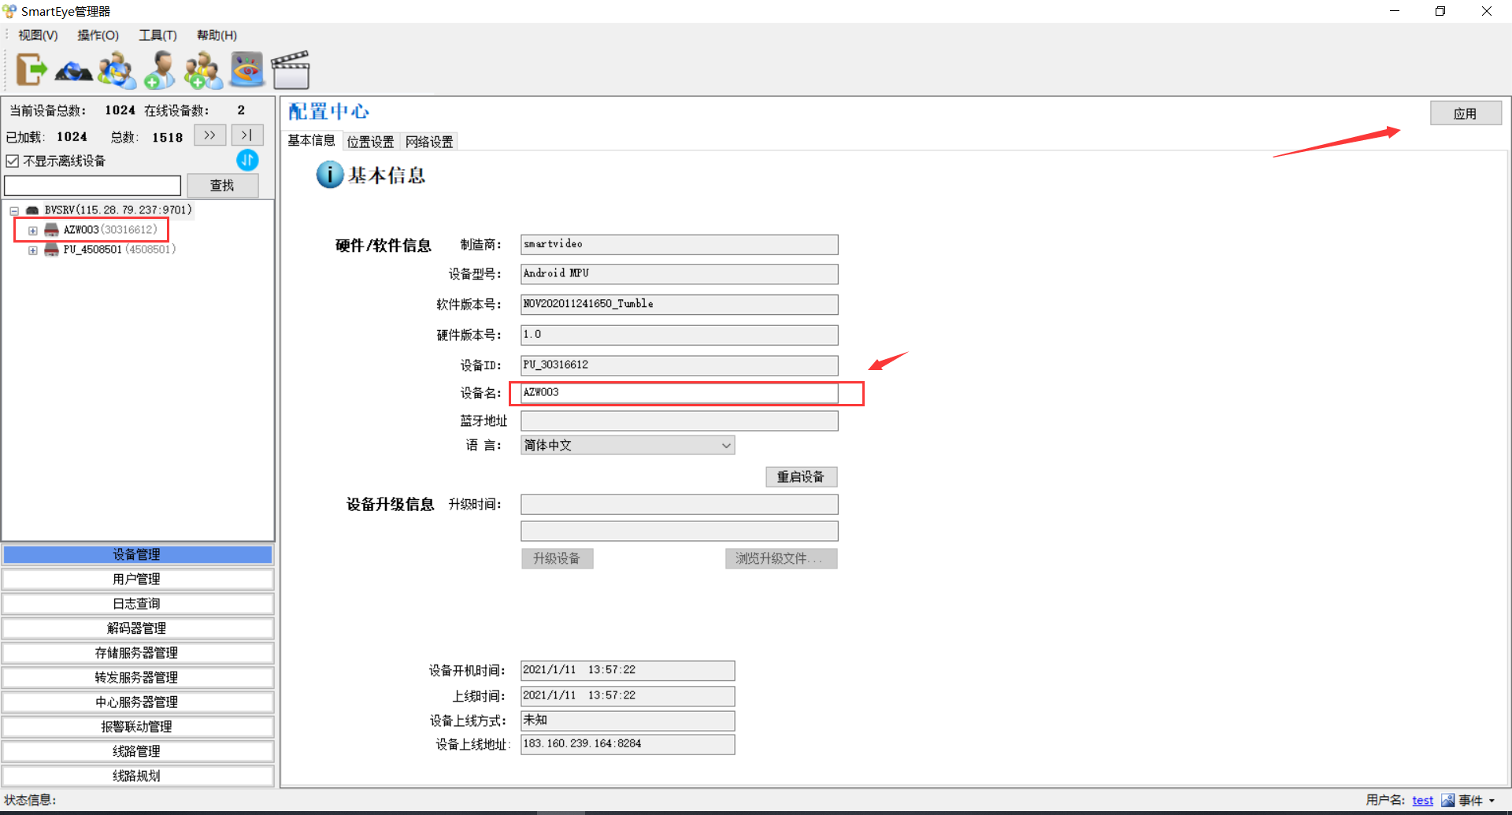The image size is (1512, 815).
Task: Click the add user group icon
Action: click(x=203, y=70)
